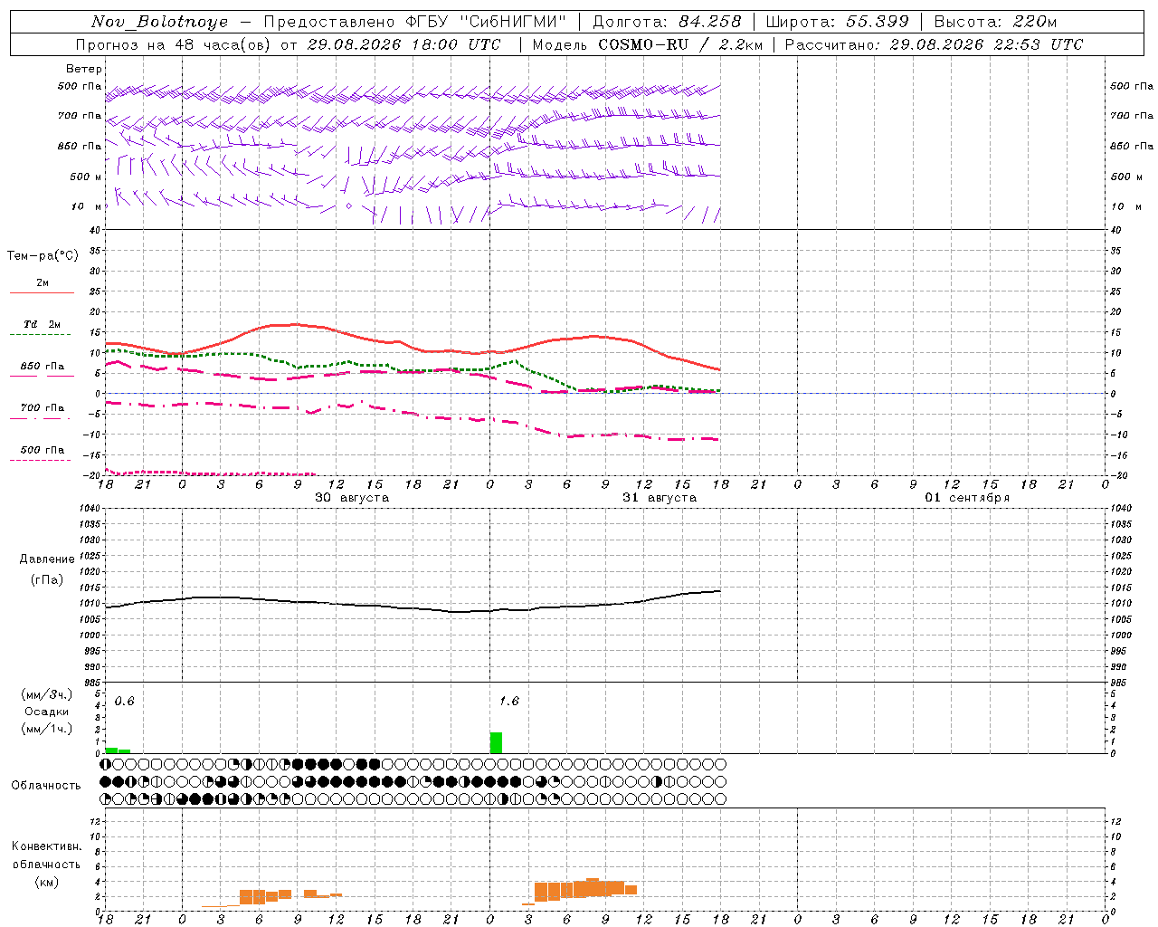The image size is (1158, 927).
Task: Select the 30 августа date label
Action: pos(352,498)
